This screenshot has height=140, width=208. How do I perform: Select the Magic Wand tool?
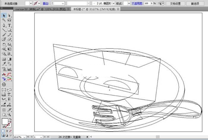click(4, 20)
